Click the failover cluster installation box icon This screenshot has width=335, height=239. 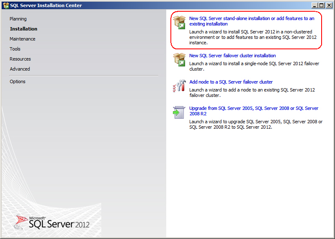179,60
